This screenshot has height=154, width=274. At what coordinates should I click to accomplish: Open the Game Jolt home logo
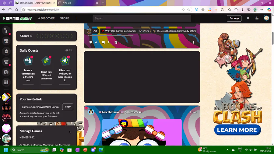coord(17,18)
